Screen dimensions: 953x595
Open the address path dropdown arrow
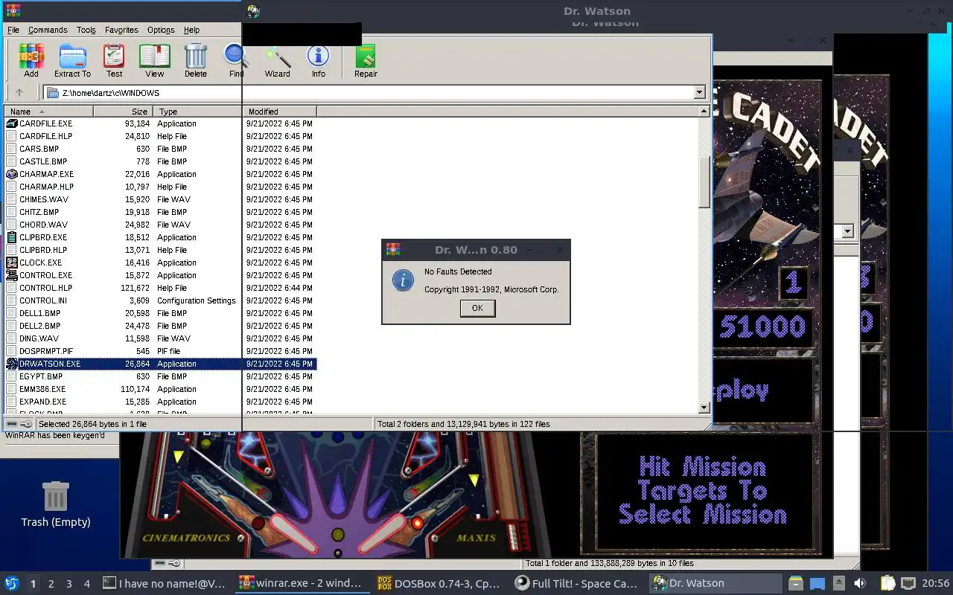(699, 93)
